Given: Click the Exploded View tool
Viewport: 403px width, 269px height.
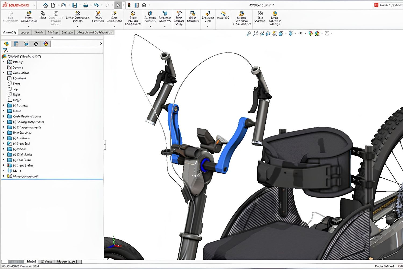Looking at the screenshot, I should click(x=208, y=17).
